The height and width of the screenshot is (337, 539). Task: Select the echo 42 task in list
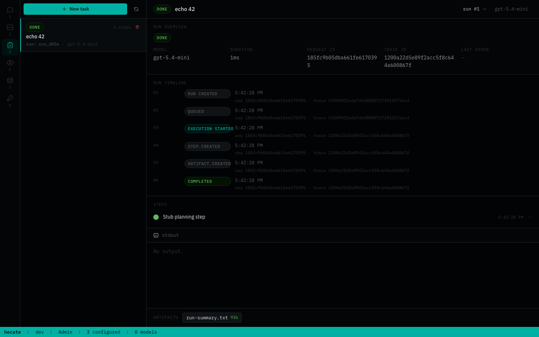83,35
